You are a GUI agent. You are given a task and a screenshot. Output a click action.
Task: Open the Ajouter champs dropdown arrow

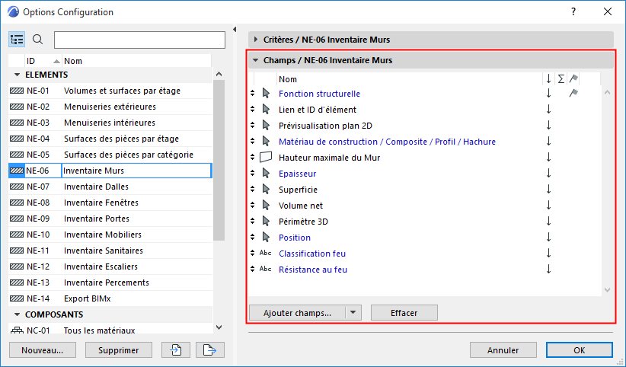coord(353,312)
